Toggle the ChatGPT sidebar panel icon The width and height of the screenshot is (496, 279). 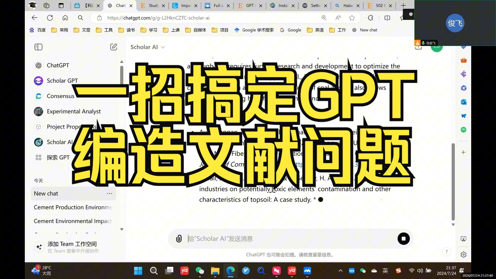tap(38, 47)
